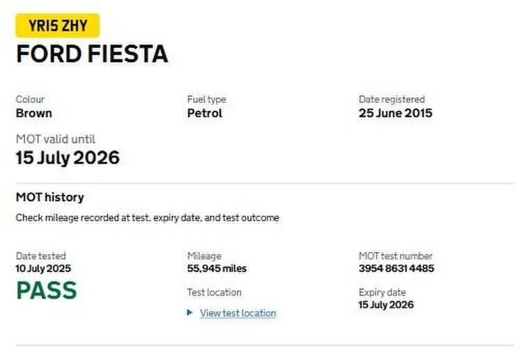Select the FORD FIESTA heading

click(x=92, y=54)
